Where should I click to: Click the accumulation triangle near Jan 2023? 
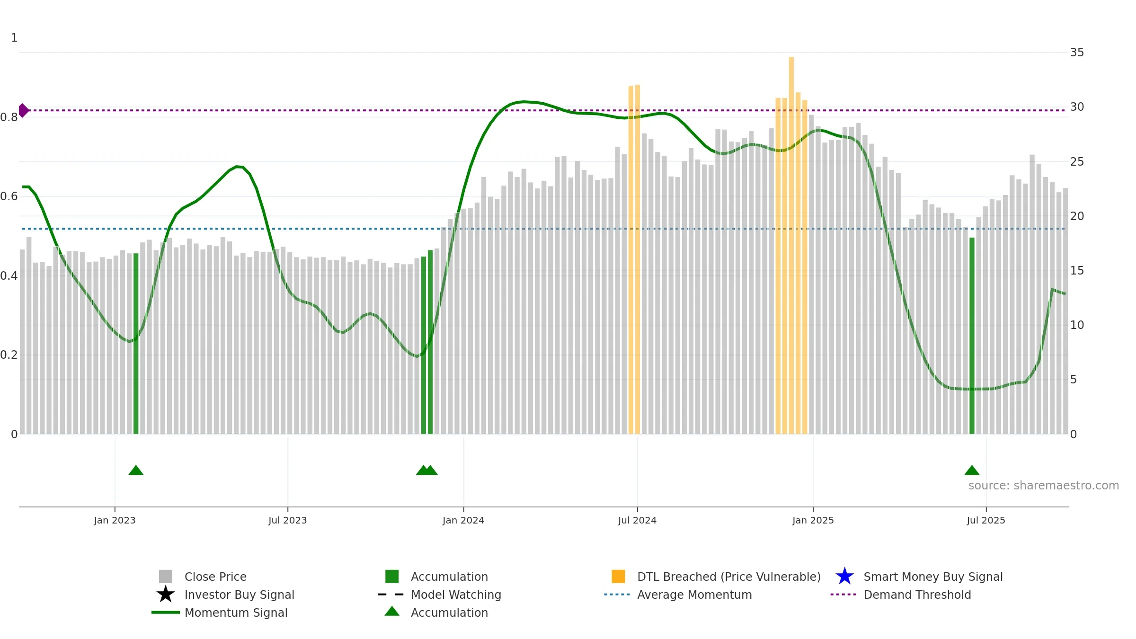click(x=136, y=470)
